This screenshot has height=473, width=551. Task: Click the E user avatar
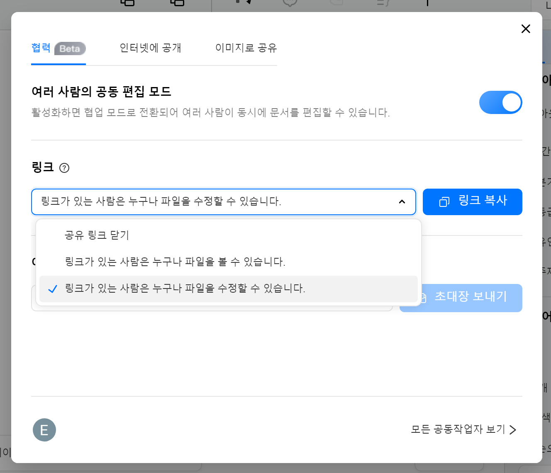(44, 430)
